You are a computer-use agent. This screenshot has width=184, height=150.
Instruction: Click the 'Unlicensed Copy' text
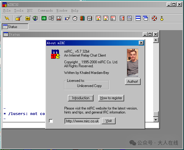(x=89, y=86)
